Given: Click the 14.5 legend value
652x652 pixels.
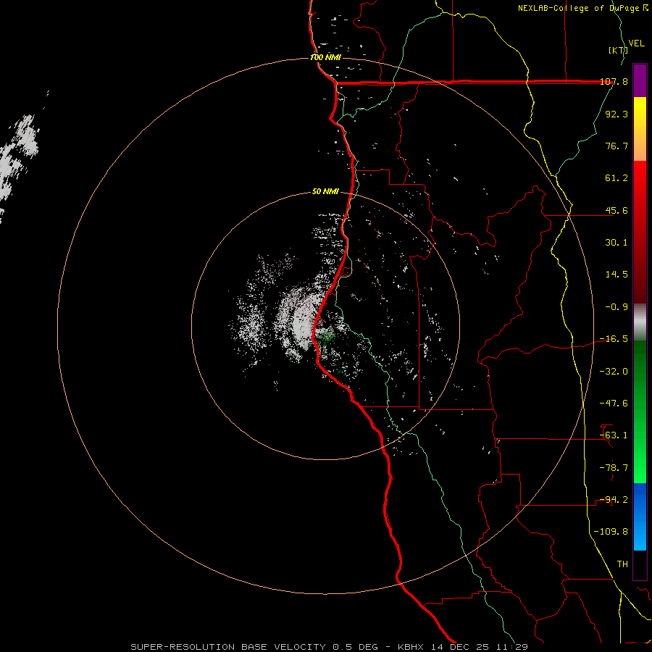Looking at the screenshot, I should point(617,275).
